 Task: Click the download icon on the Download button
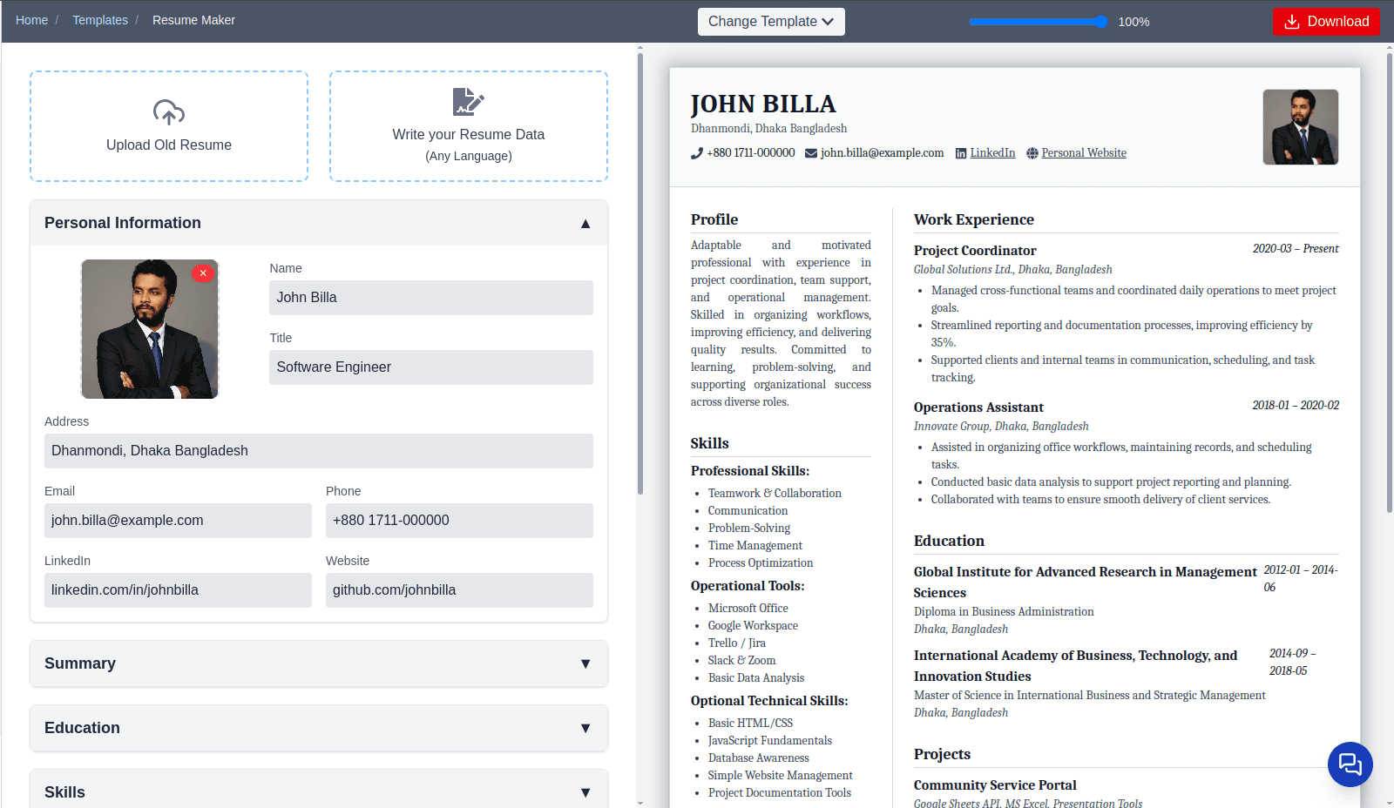[x=1292, y=21]
